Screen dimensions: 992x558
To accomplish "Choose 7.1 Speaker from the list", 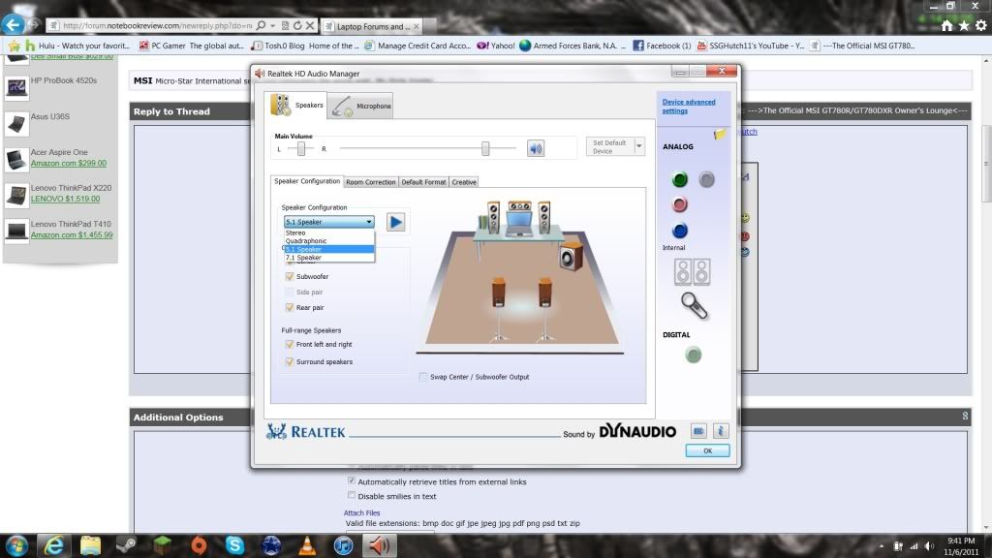I will [329, 258].
